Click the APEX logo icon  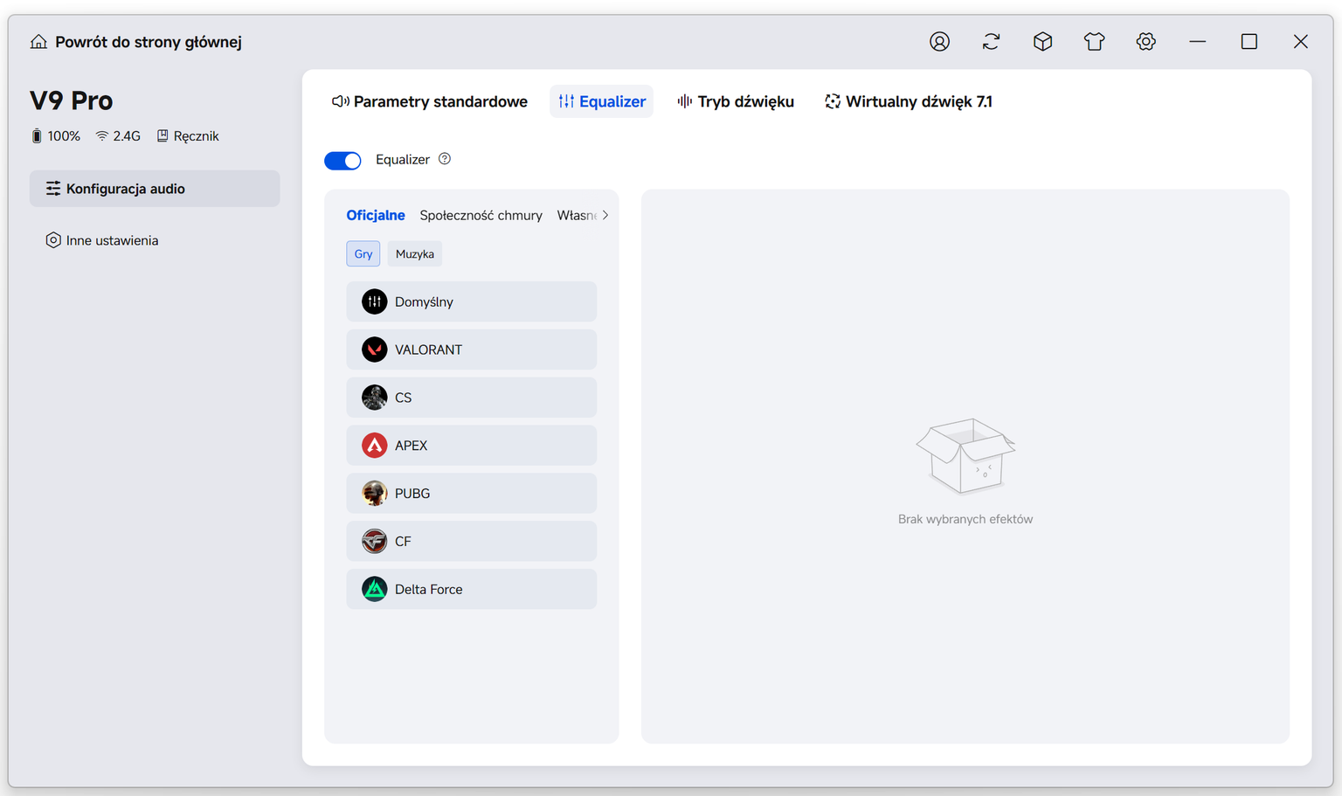[374, 446]
